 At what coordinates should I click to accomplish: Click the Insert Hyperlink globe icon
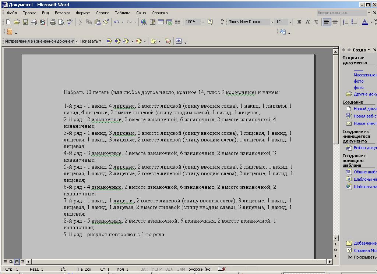[x=144, y=22]
